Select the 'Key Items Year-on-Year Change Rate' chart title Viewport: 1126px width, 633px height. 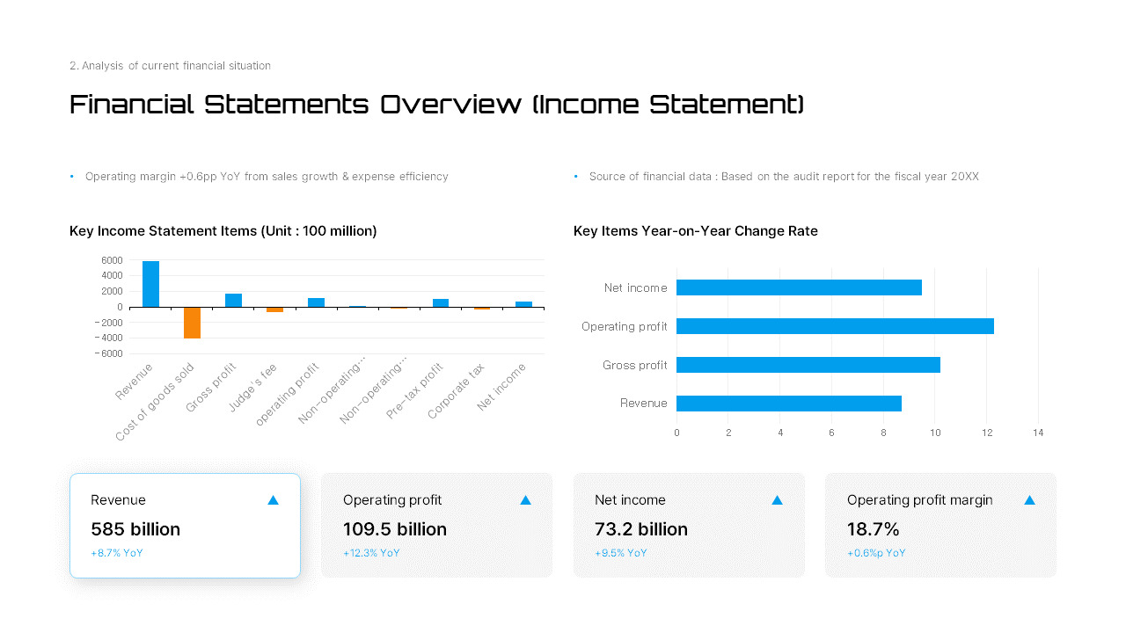(x=696, y=231)
